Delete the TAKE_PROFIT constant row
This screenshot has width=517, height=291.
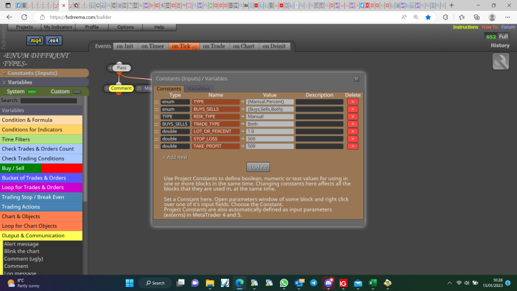(x=352, y=146)
